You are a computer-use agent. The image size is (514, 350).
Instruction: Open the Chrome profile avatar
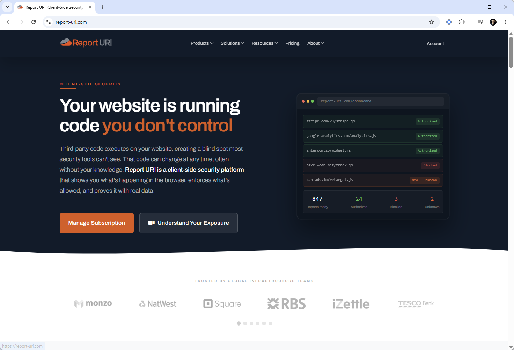click(x=493, y=22)
